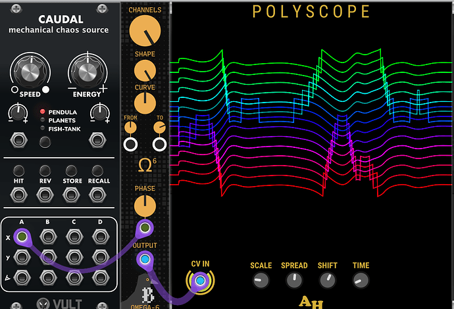Click the B column Y output jack

[48, 257]
